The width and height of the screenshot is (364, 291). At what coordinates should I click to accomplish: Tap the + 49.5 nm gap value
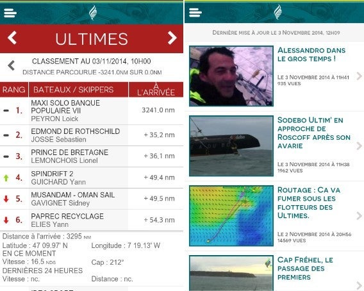pos(159,199)
